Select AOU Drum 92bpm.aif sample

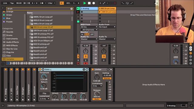pos(43,41)
